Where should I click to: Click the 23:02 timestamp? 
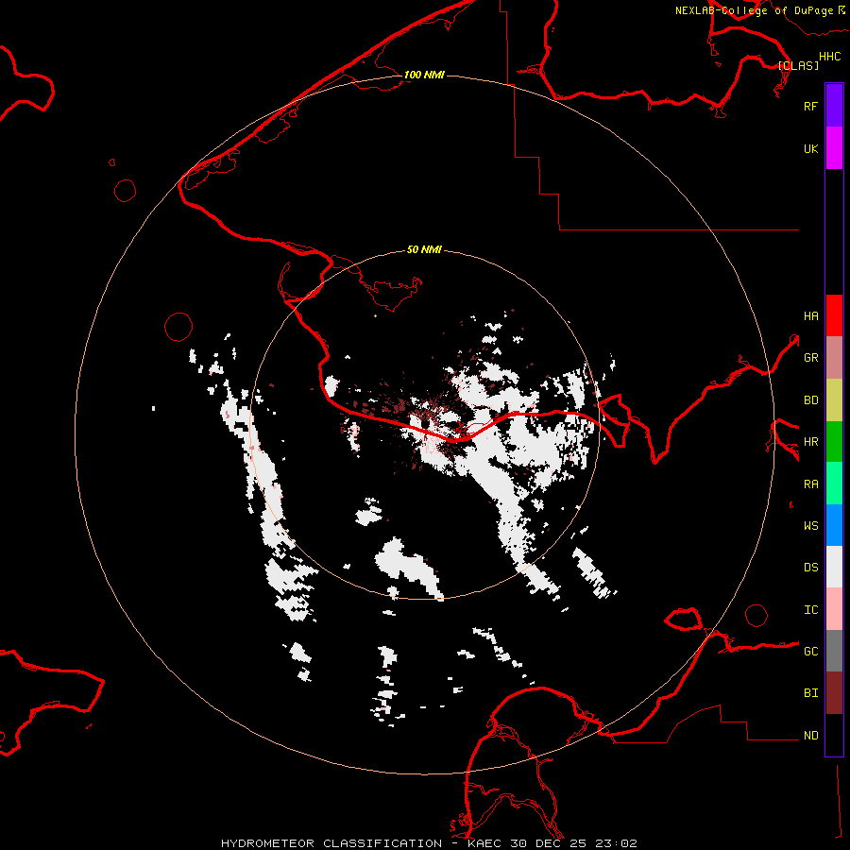pos(619,843)
